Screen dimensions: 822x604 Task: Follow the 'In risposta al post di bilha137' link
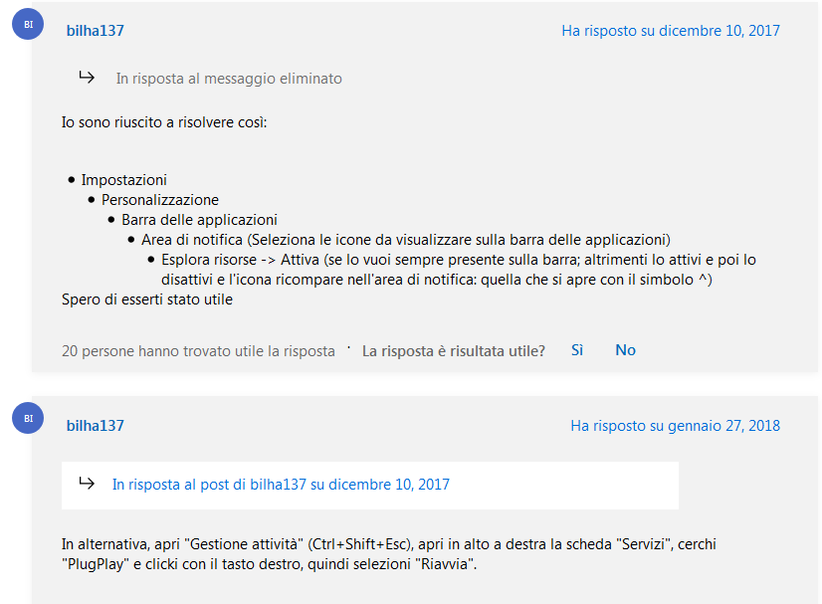(281, 485)
